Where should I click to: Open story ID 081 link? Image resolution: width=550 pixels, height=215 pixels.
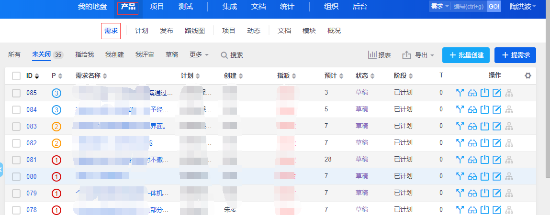click(32, 160)
